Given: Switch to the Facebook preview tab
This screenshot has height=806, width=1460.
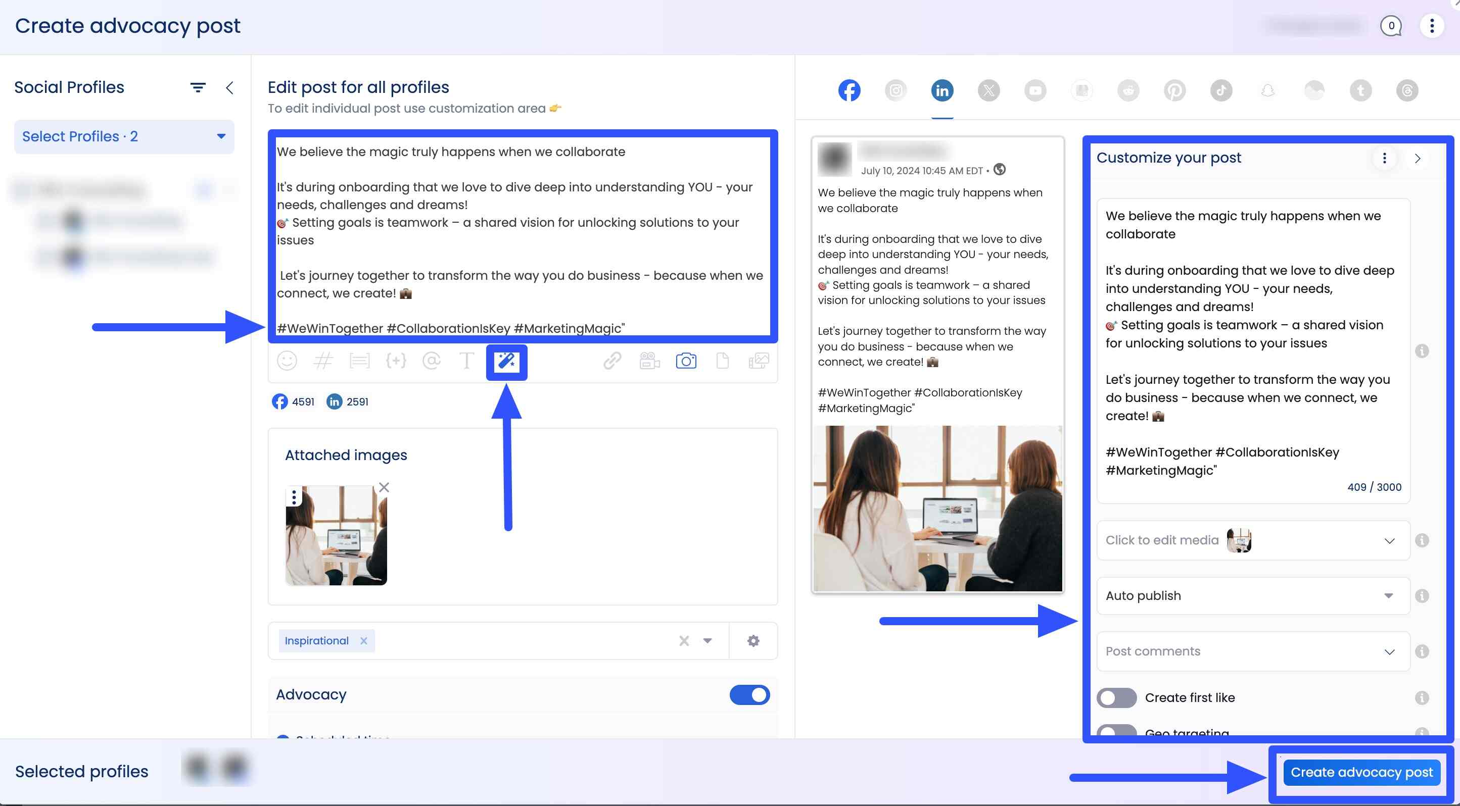Looking at the screenshot, I should (849, 89).
